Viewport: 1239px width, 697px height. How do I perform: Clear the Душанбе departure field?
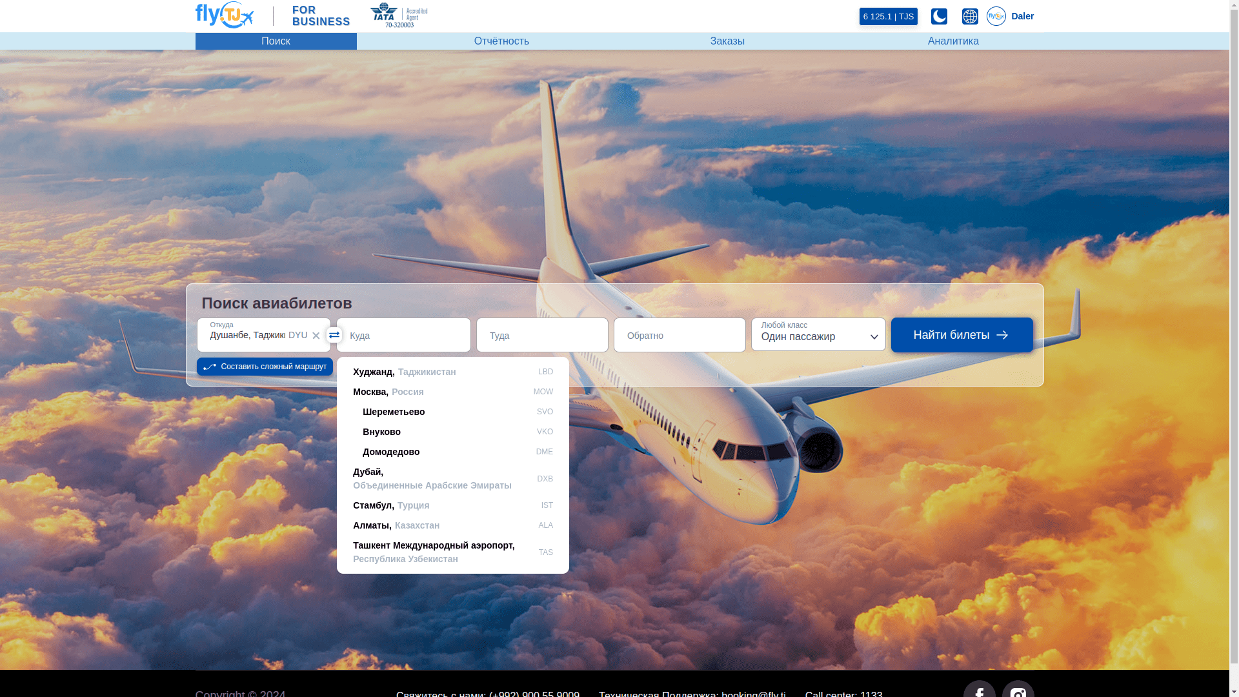316,336
